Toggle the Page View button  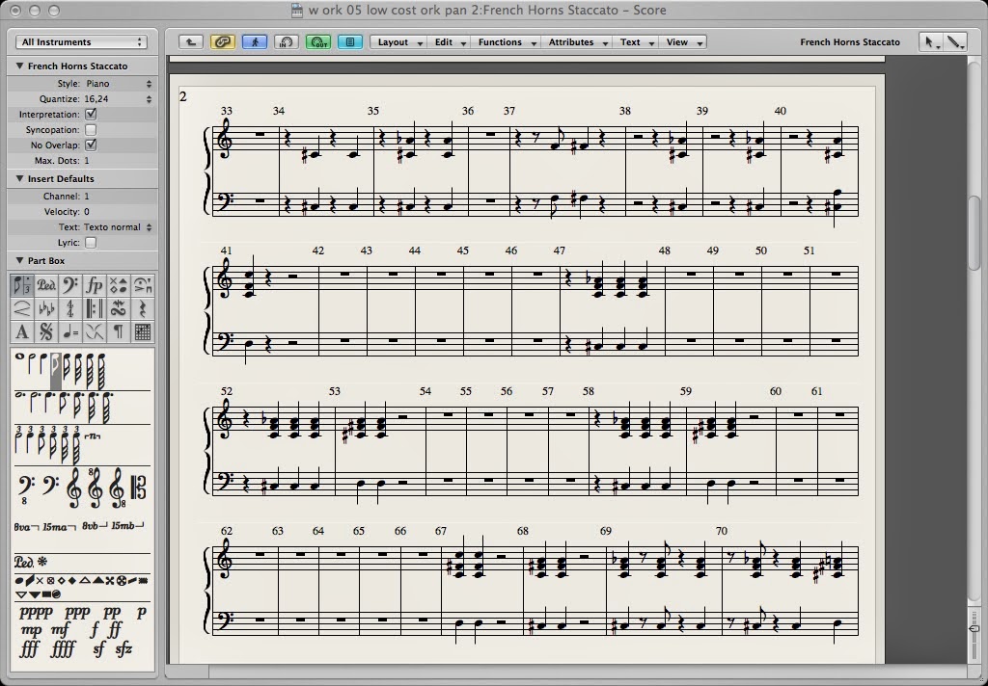[350, 42]
